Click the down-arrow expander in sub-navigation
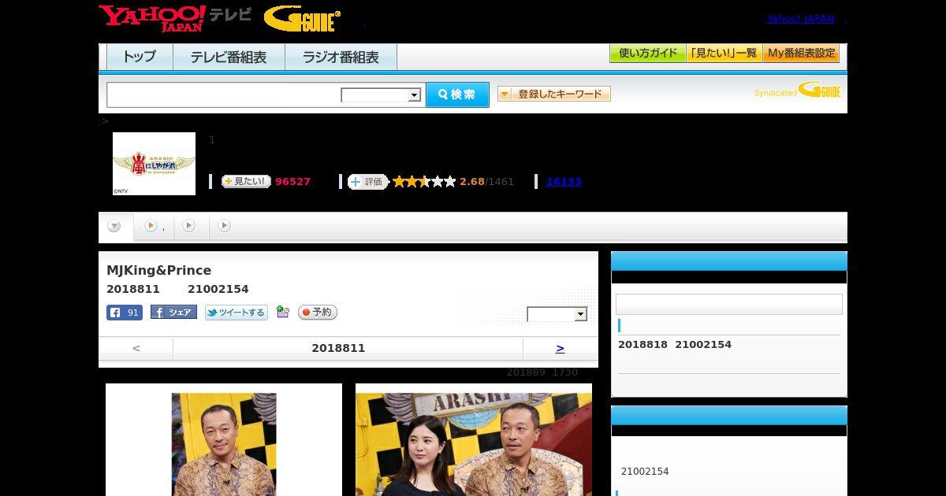This screenshot has height=496, width=946. 114,226
